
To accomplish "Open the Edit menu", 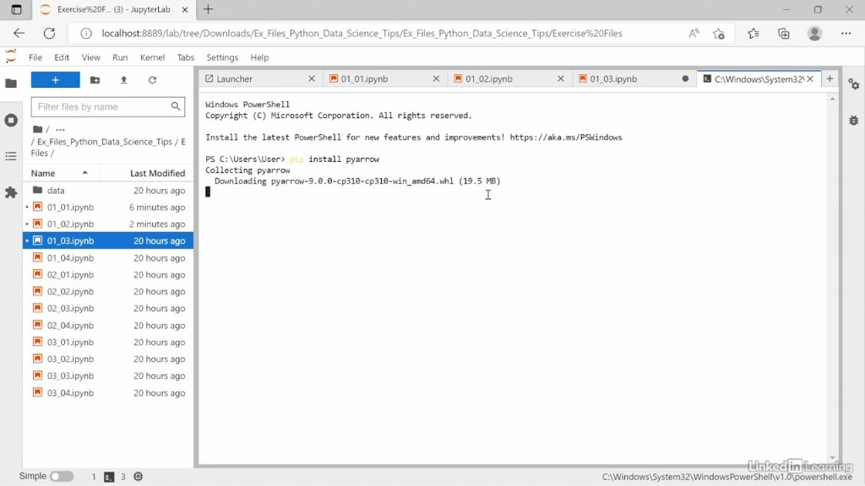I will [x=62, y=57].
